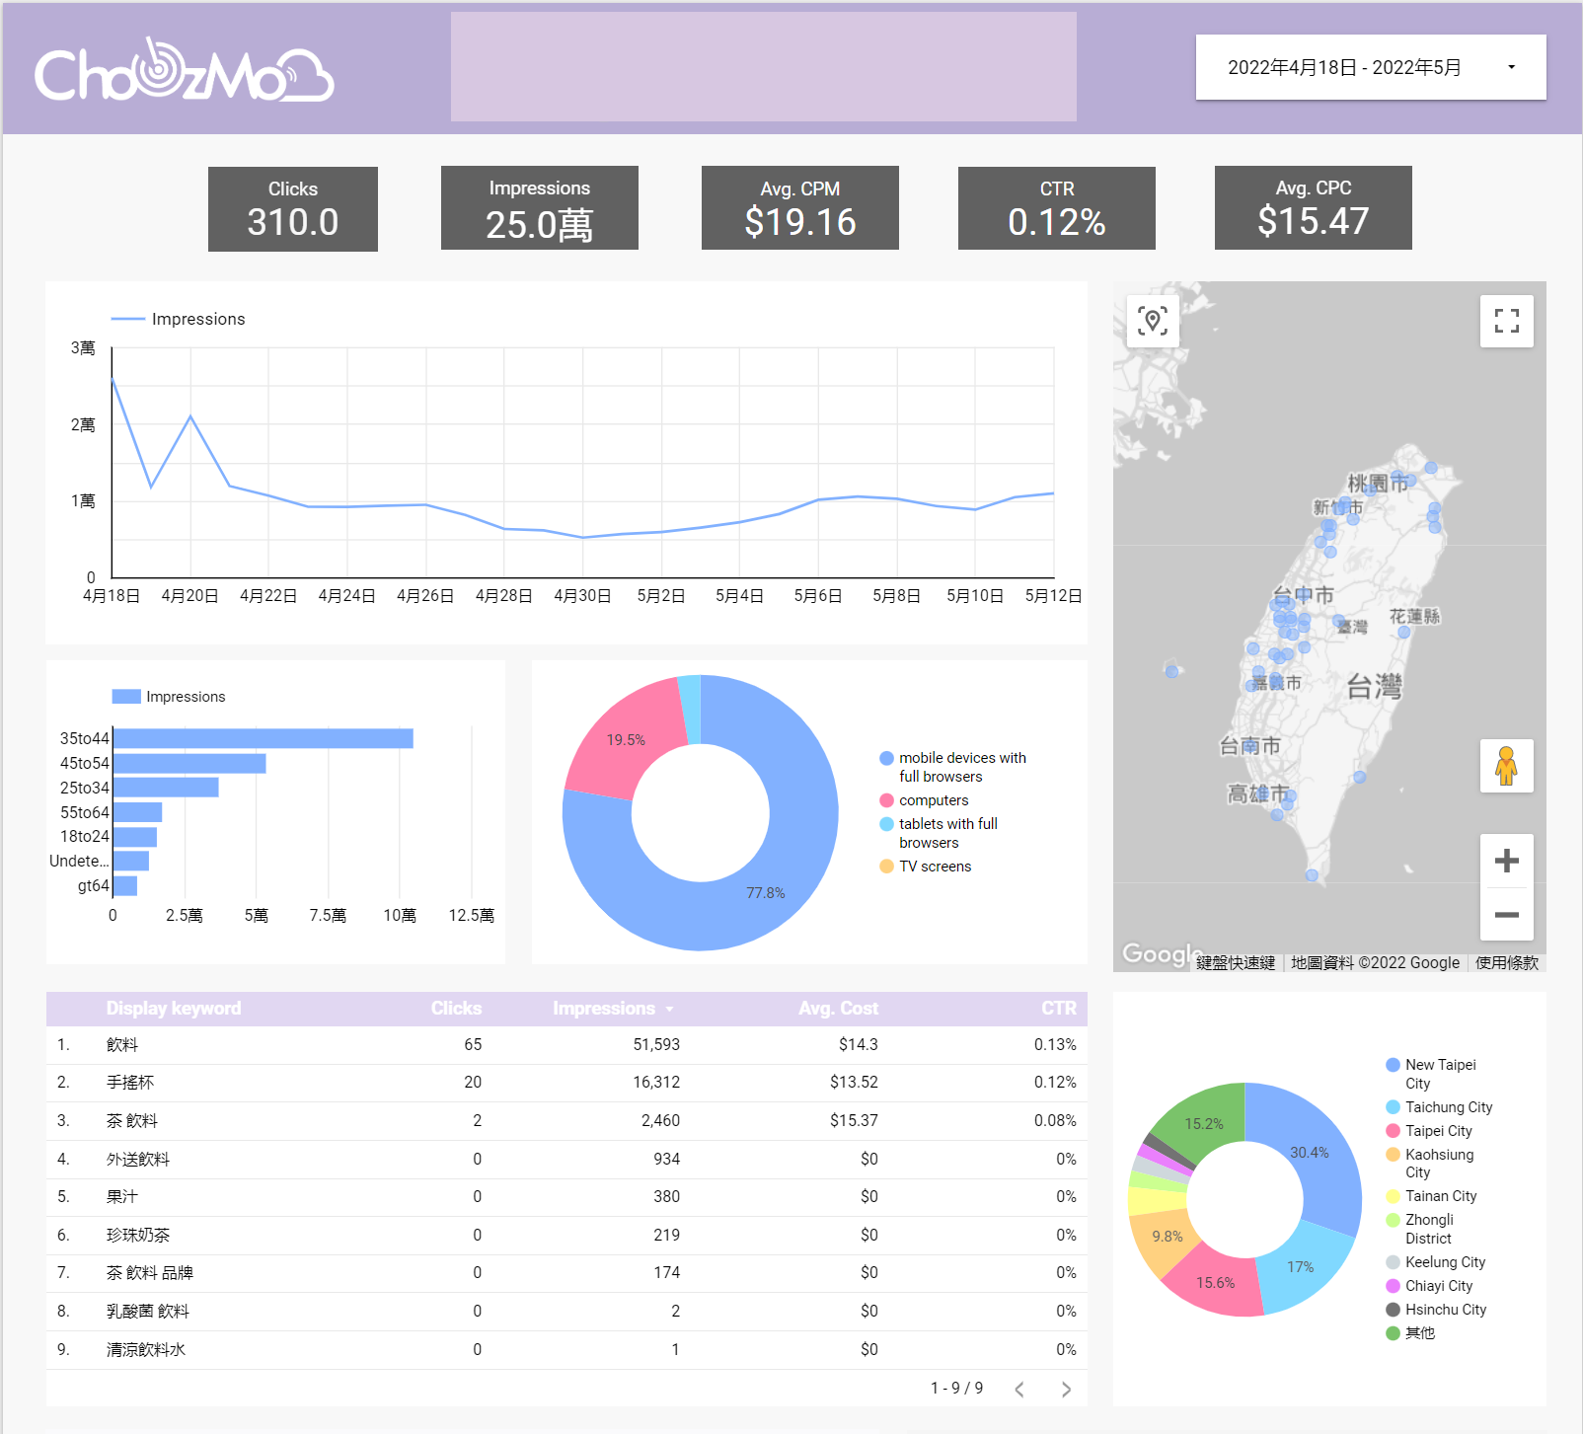Sort table by CTR column header

click(1058, 1009)
